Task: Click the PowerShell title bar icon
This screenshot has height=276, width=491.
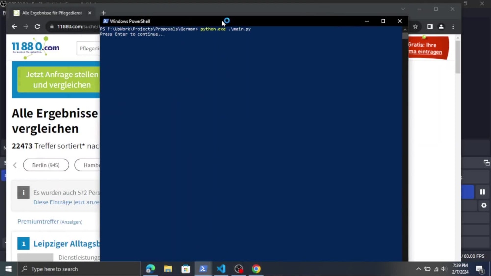Action: tap(106, 21)
